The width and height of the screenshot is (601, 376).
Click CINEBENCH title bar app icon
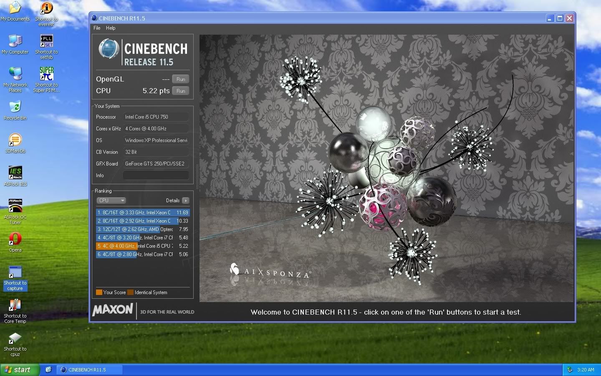tap(94, 18)
